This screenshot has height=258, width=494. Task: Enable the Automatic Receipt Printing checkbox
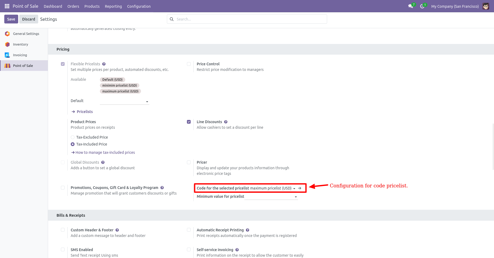189,230
